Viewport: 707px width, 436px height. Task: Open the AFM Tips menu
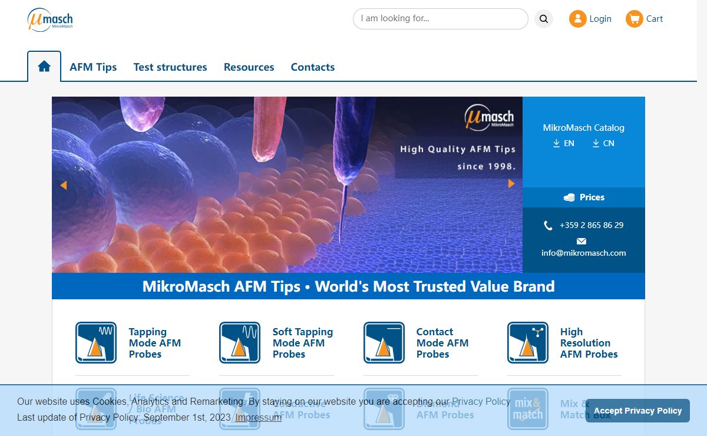coord(93,67)
